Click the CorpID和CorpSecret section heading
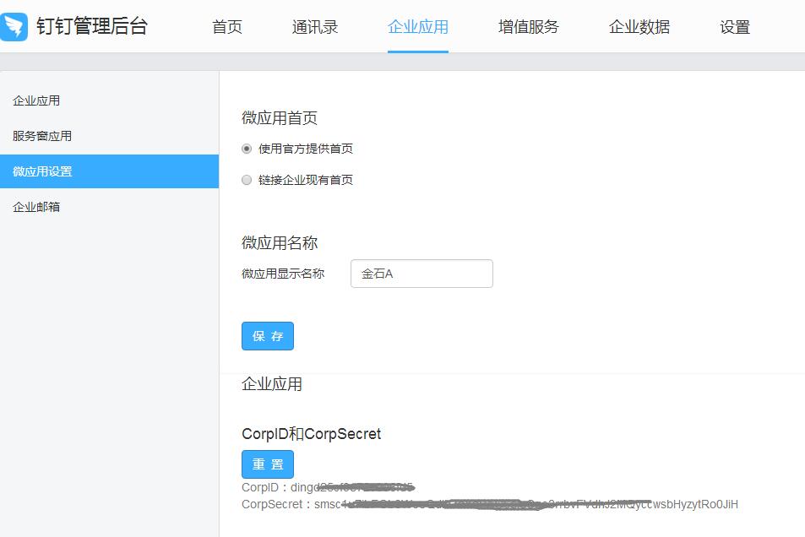 click(x=311, y=434)
